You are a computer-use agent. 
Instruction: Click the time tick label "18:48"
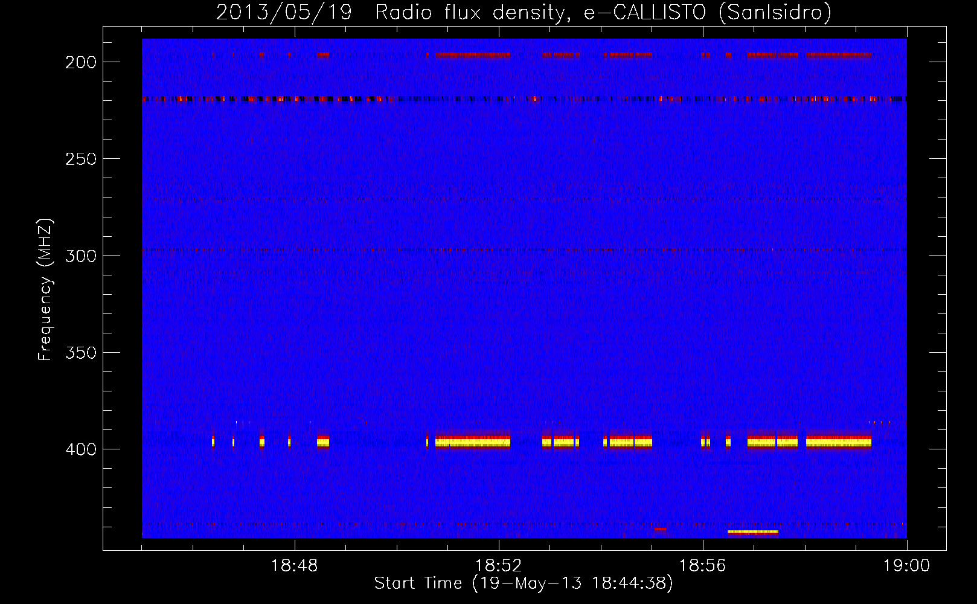point(295,566)
